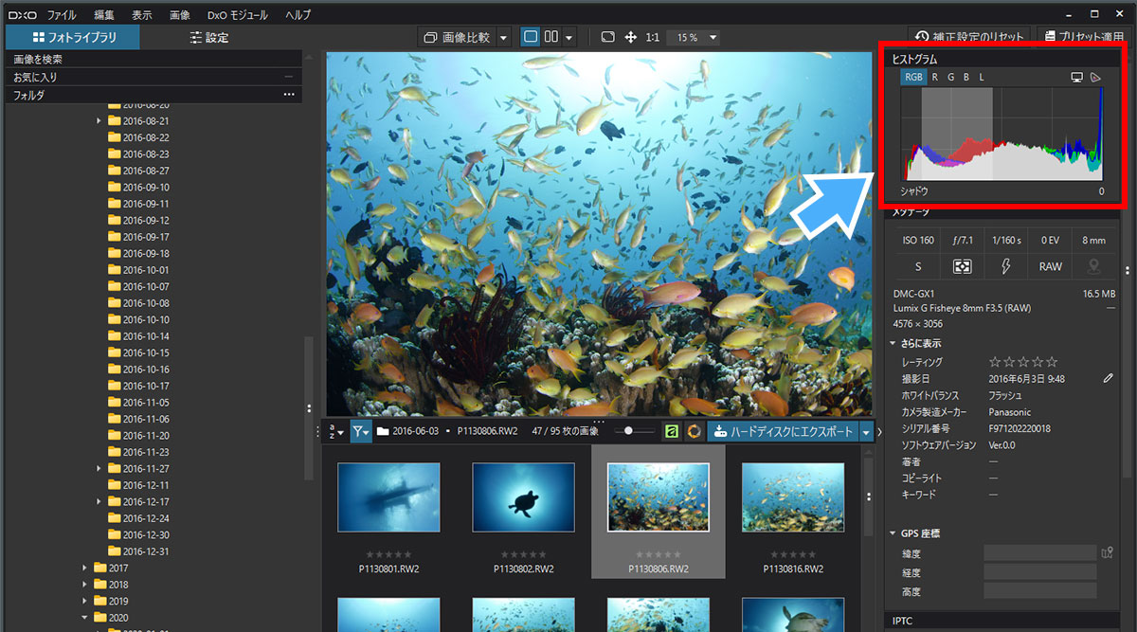
Task: Click the 緯度 input field
Action: point(1039,553)
